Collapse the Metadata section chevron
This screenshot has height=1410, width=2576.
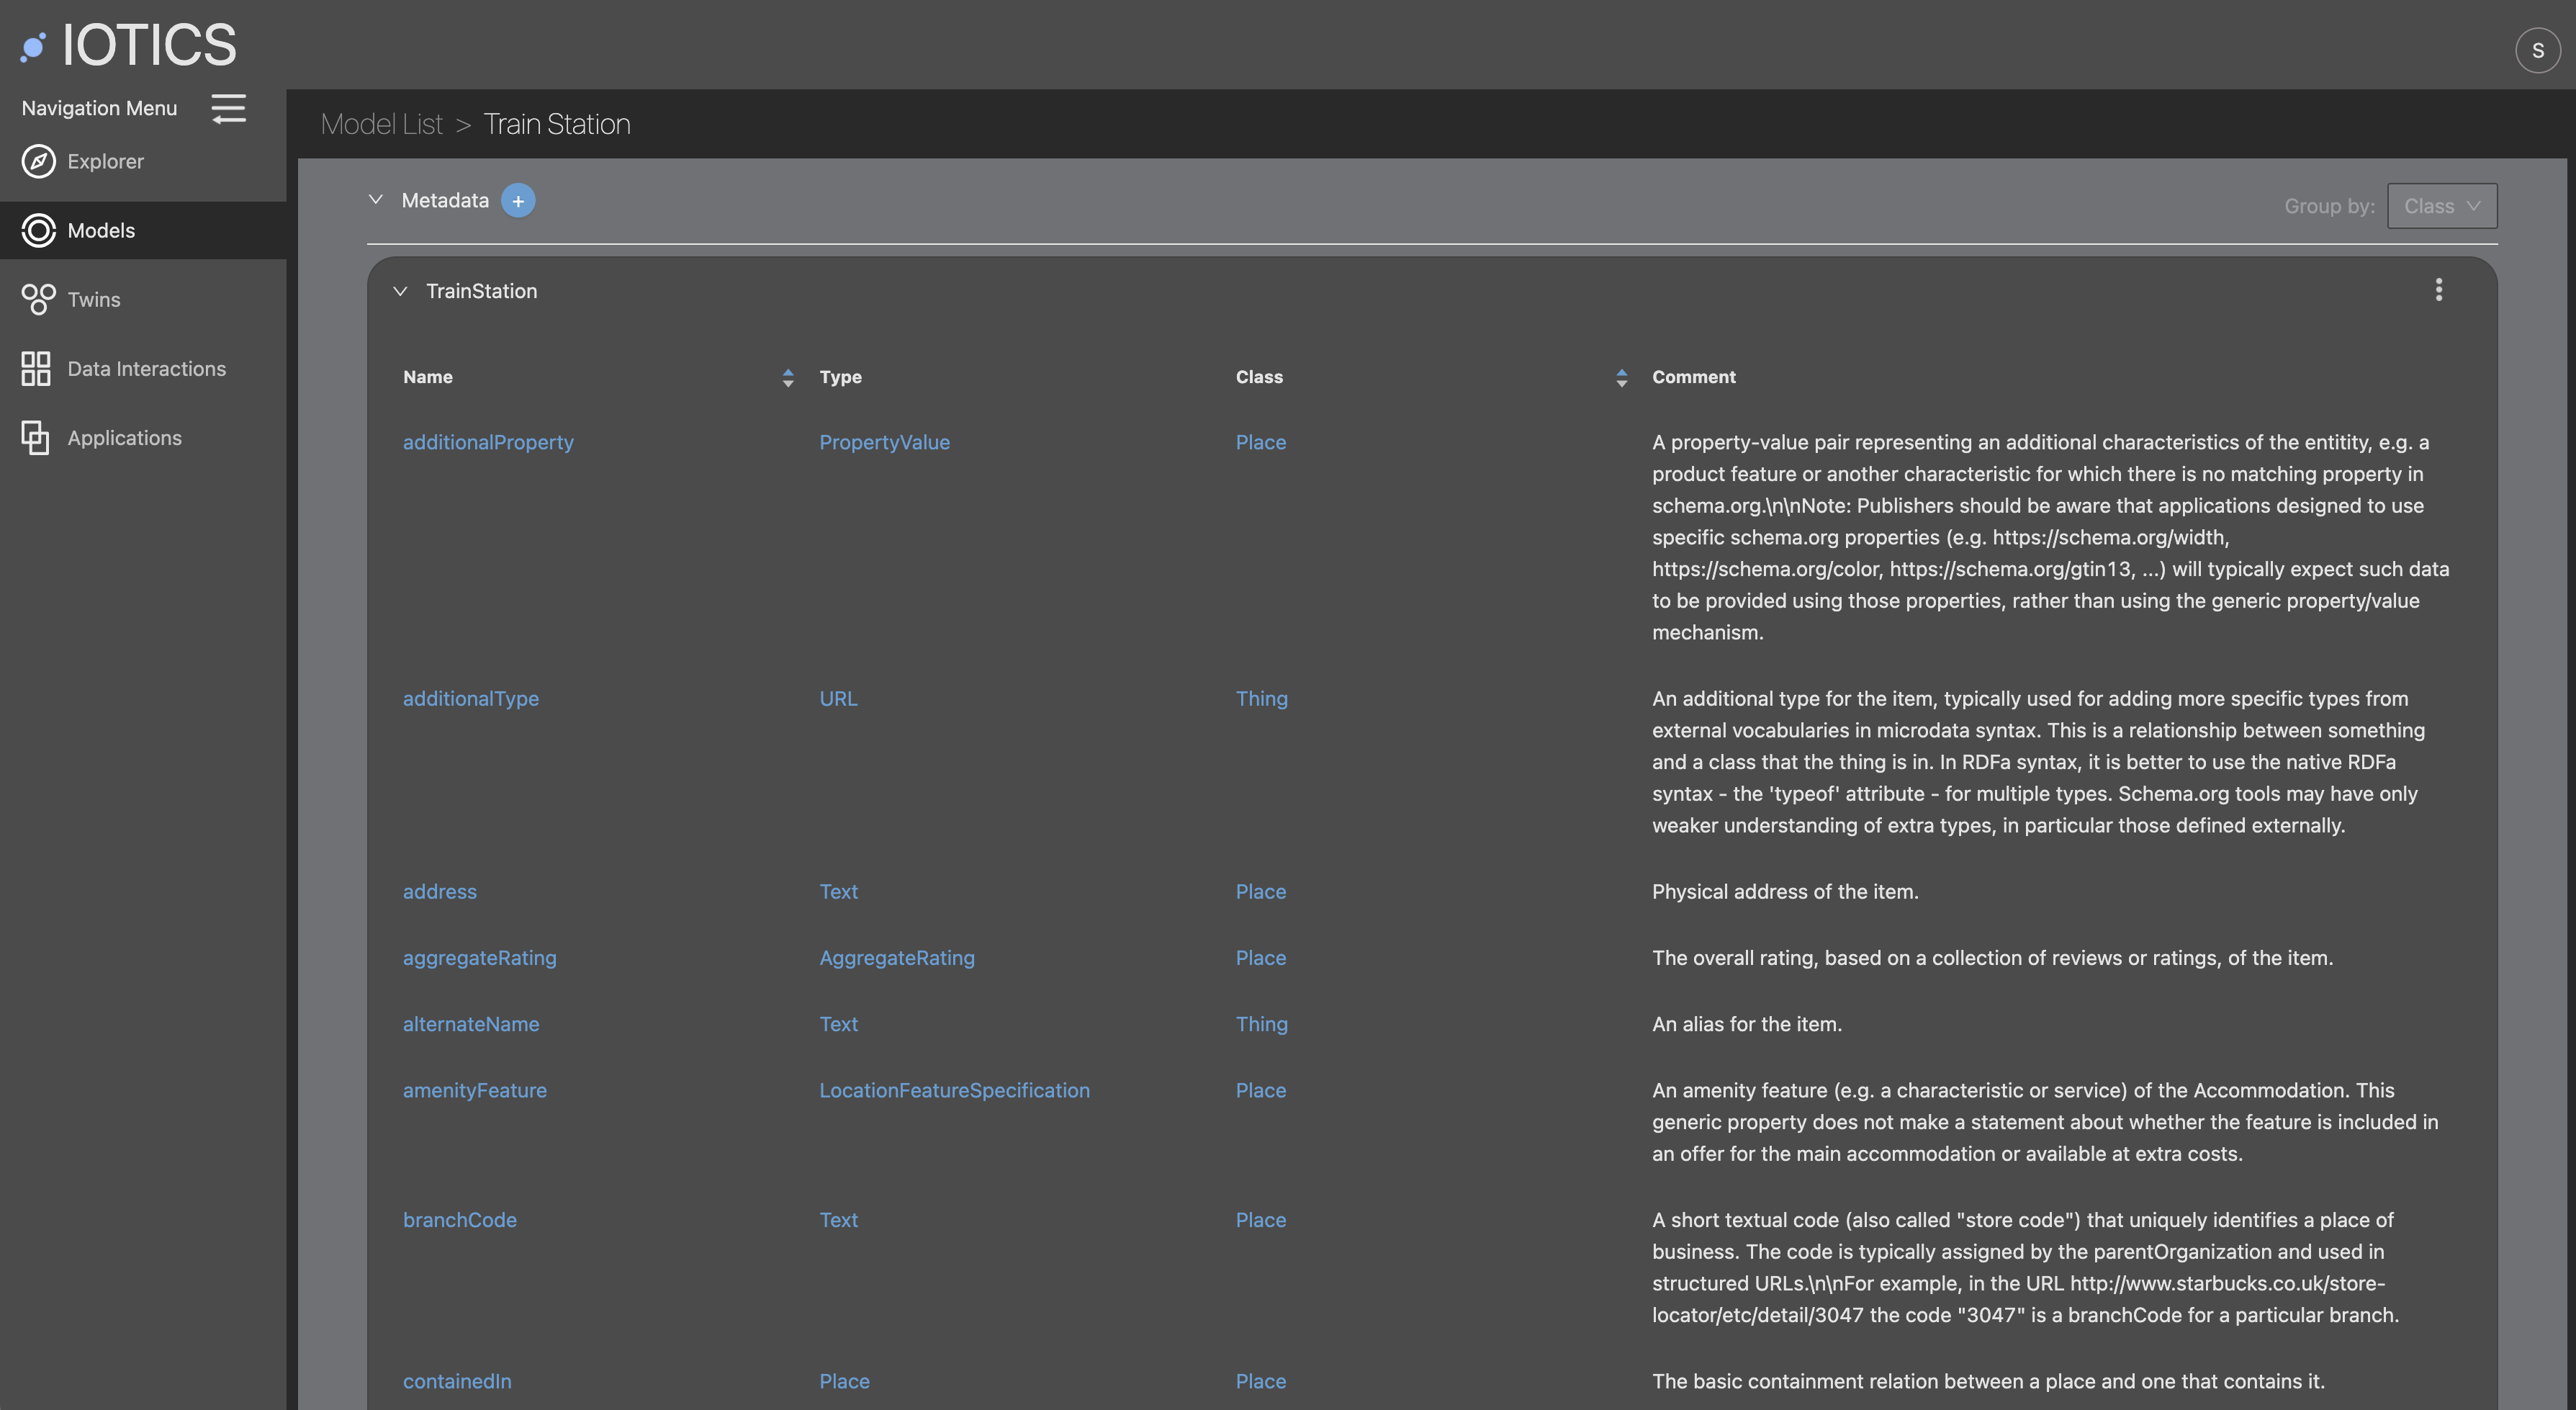376,200
